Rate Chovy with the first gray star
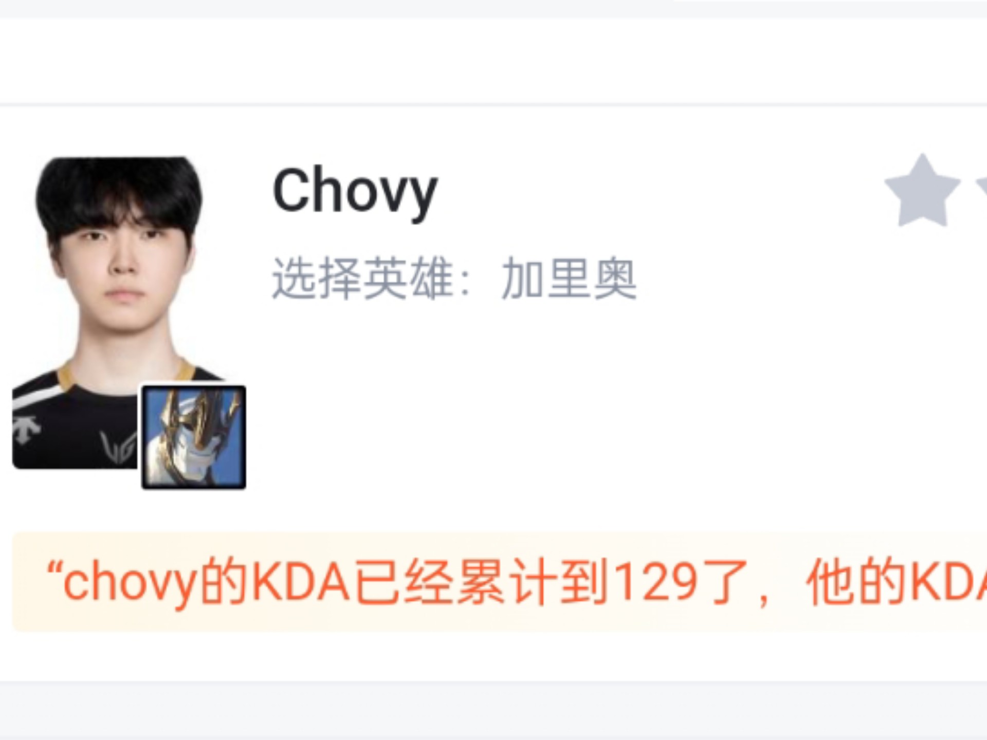Screen dimensions: 987x740 pyautogui.click(x=922, y=191)
